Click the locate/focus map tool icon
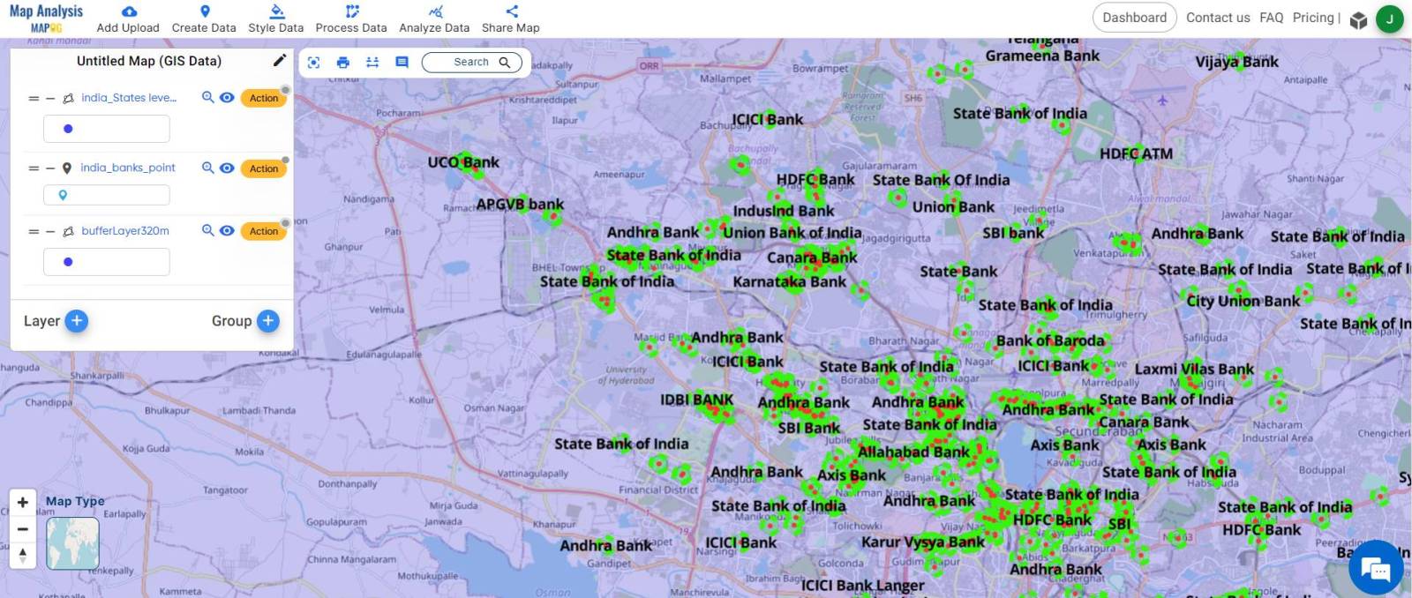Screen dimensions: 1412x598 pyautogui.click(x=313, y=62)
